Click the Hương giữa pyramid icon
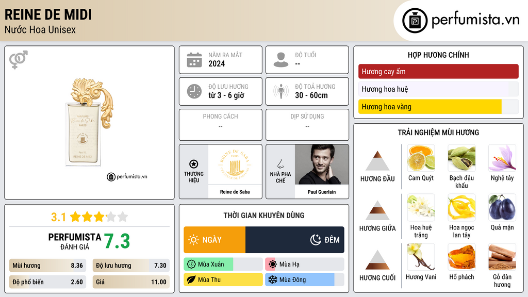 377,210
